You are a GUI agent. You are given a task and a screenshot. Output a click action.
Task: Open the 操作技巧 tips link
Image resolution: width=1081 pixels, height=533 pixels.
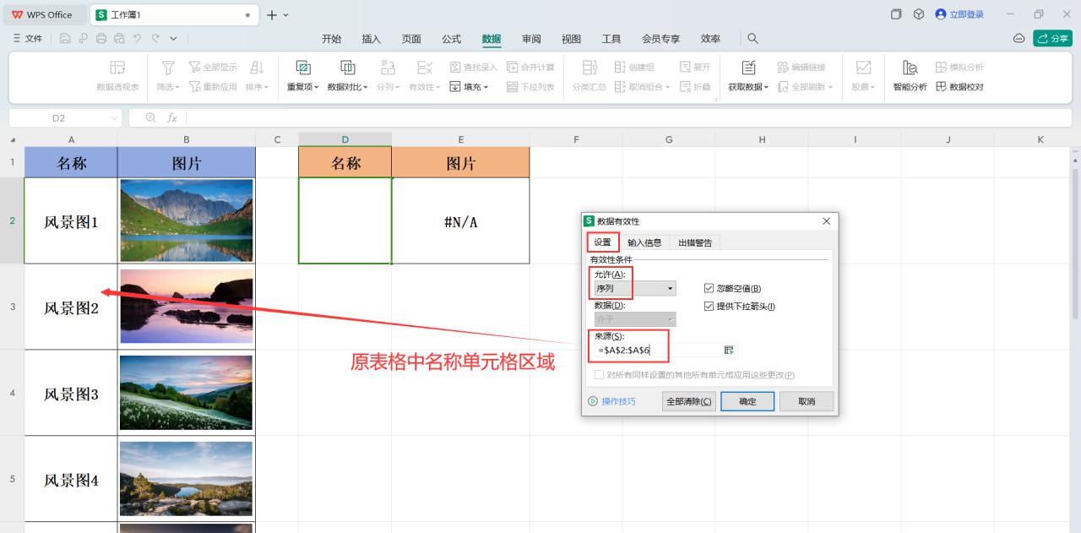click(x=612, y=401)
